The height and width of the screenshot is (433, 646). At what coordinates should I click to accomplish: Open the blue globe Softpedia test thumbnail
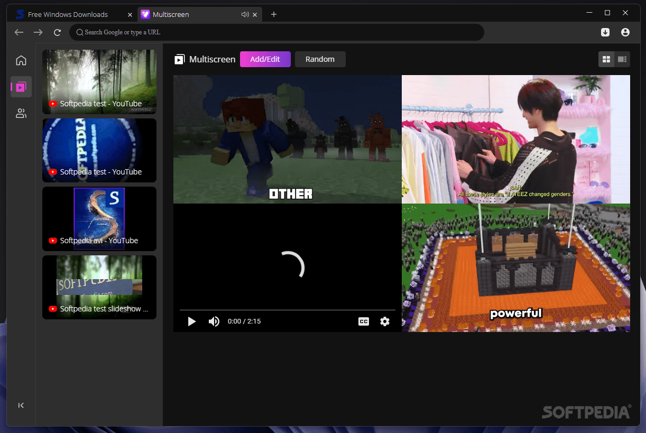99,151
